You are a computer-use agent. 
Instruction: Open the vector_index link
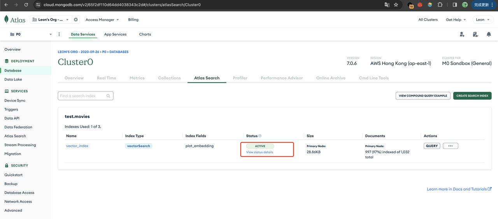77,146
